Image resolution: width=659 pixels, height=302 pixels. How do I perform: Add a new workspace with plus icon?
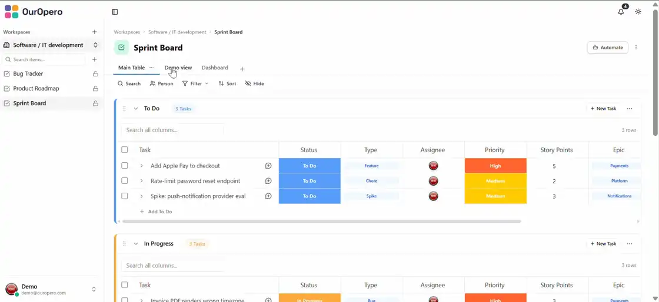(95, 32)
